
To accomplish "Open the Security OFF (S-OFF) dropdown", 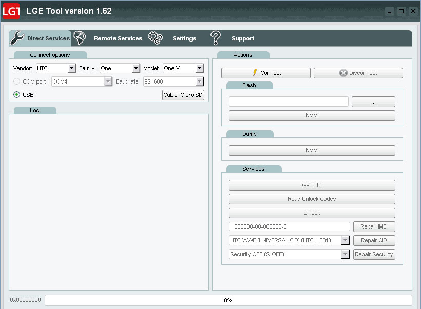I will 346,254.
